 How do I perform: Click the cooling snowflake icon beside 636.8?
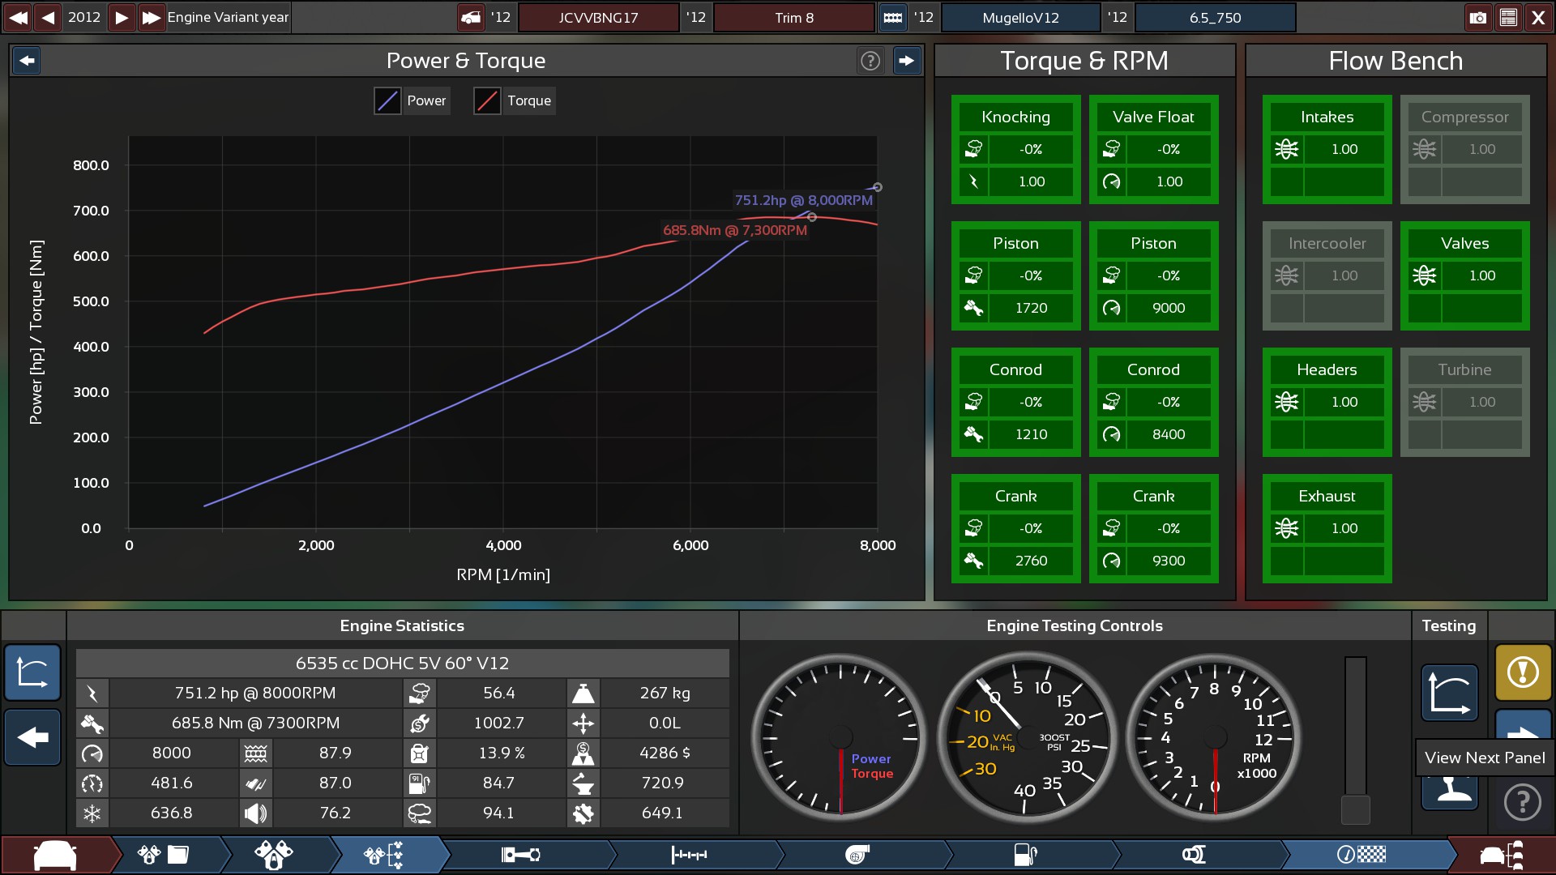92,813
